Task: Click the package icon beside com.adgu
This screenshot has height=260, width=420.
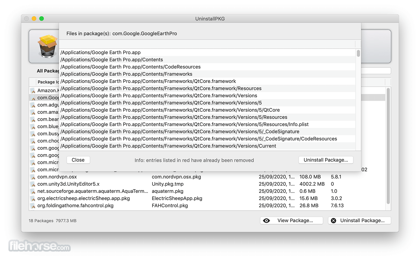Action: [33, 105]
